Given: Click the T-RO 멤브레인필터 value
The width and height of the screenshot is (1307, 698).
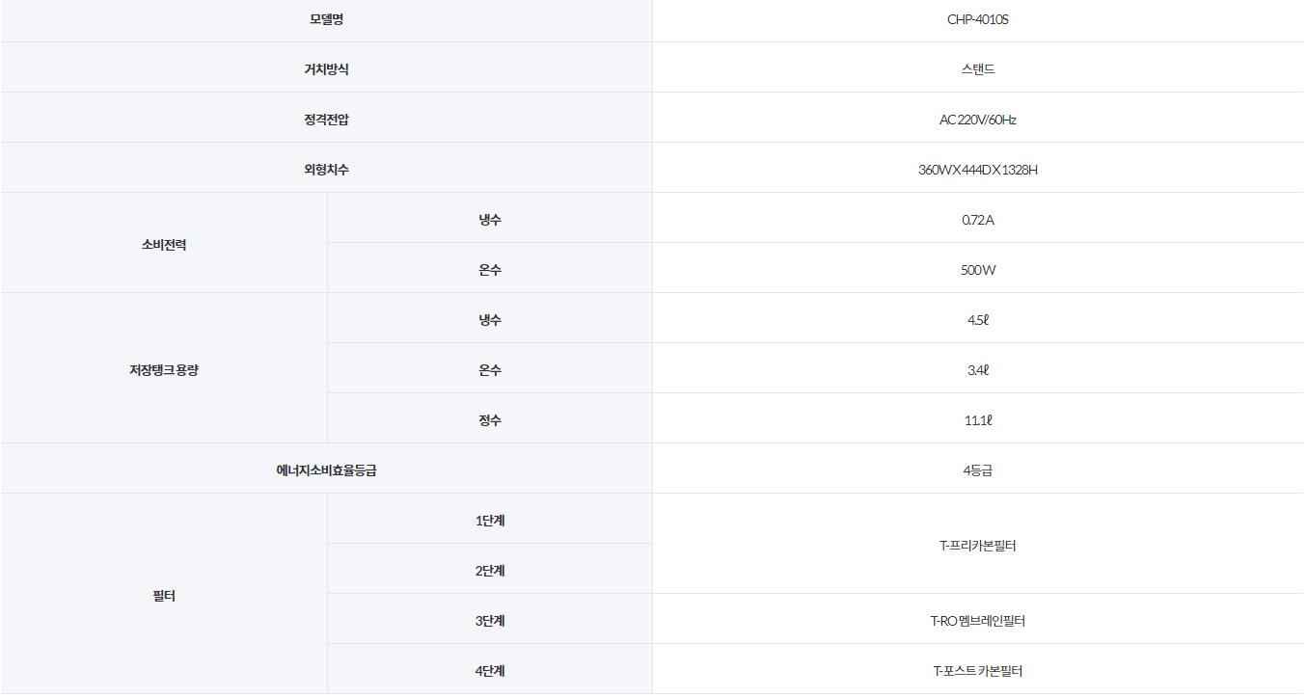Looking at the screenshot, I should (977, 621).
